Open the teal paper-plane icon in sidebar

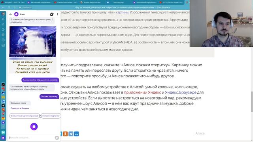(x=3, y=133)
